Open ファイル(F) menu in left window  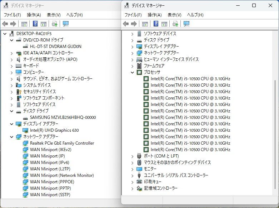(x=13, y=15)
